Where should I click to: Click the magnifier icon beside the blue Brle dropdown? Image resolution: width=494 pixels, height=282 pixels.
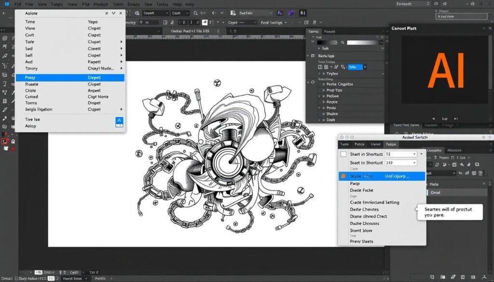pos(343,67)
